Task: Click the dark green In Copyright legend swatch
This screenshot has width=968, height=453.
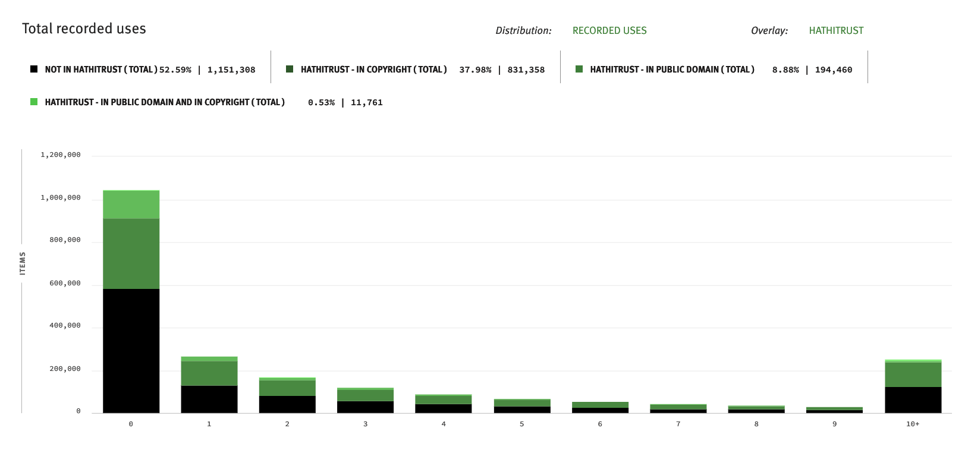Action: [x=290, y=69]
